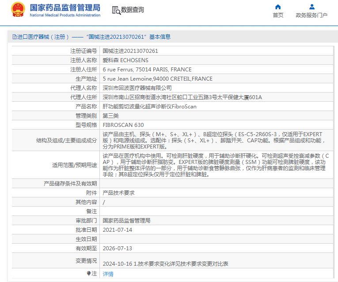Click address 6 rue Ferrus, 75014 PARIS

(147, 70)
